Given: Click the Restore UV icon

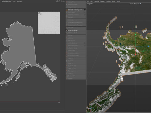Looking at the screenshot, I should coord(66,76).
